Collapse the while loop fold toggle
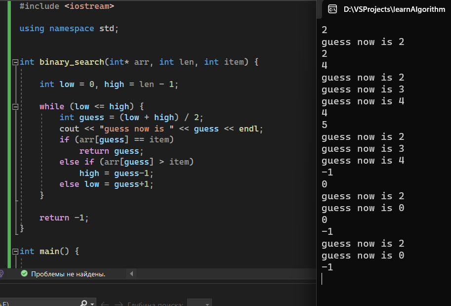The image size is (451, 306). tap(15, 107)
